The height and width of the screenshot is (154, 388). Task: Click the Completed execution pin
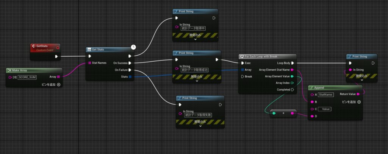pos(292,90)
